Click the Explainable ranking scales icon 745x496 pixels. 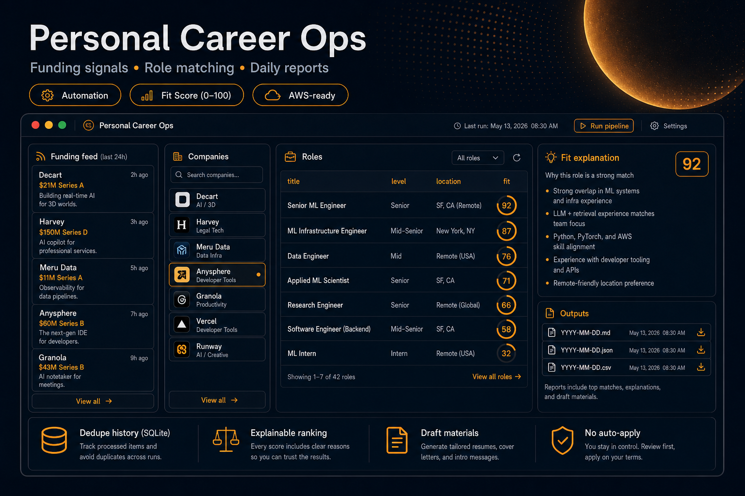pos(226,439)
